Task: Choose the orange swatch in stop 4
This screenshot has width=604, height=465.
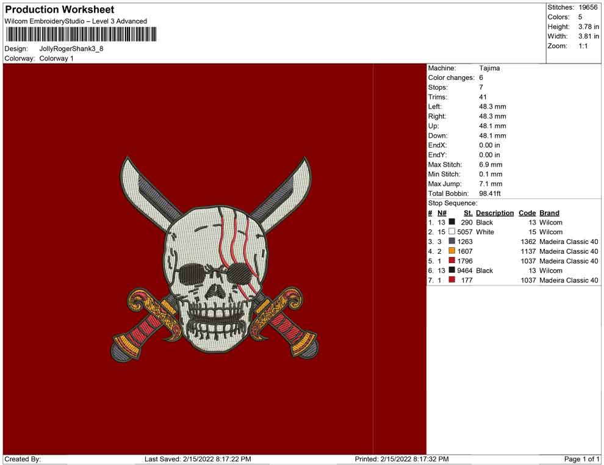Action: tap(452, 251)
